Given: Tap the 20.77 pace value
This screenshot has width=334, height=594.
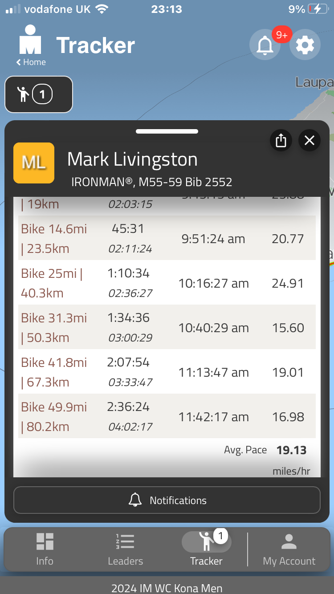Looking at the screenshot, I should pos(288,239).
